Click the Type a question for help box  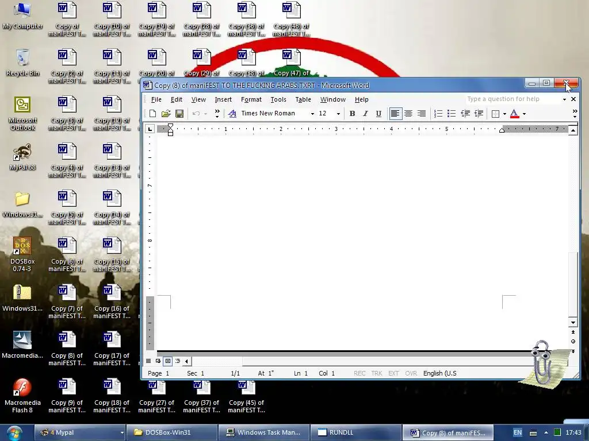point(512,99)
